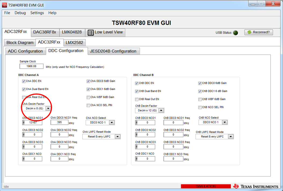
Task: Open the Help menu
Action: [52, 13]
